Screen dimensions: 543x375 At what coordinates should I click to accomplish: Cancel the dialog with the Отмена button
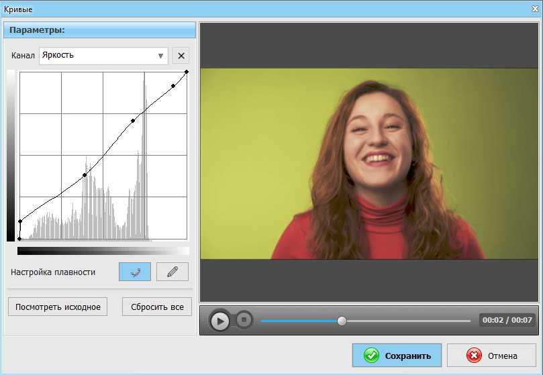(493, 356)
